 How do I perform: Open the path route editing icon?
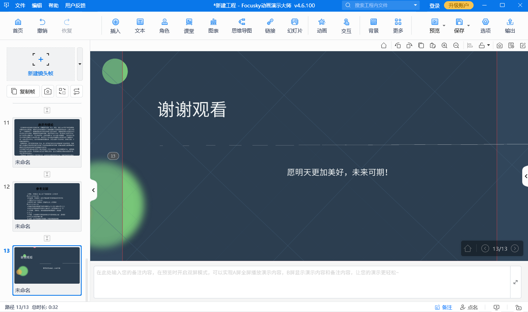(x=77, y=91)
